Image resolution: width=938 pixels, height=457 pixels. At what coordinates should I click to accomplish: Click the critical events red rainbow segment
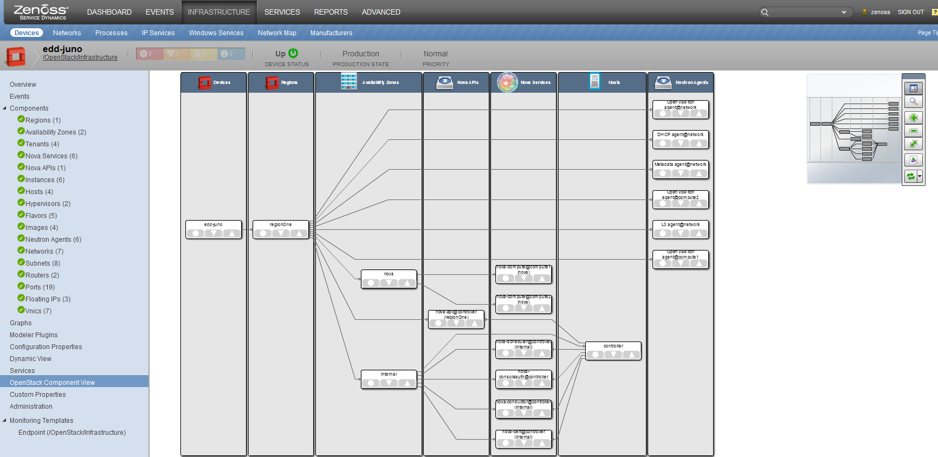pos(150,54)
